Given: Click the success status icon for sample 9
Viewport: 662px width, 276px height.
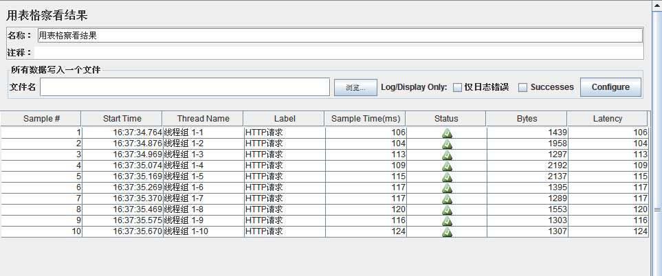Looking at the screenshot, I should point(447,221).
